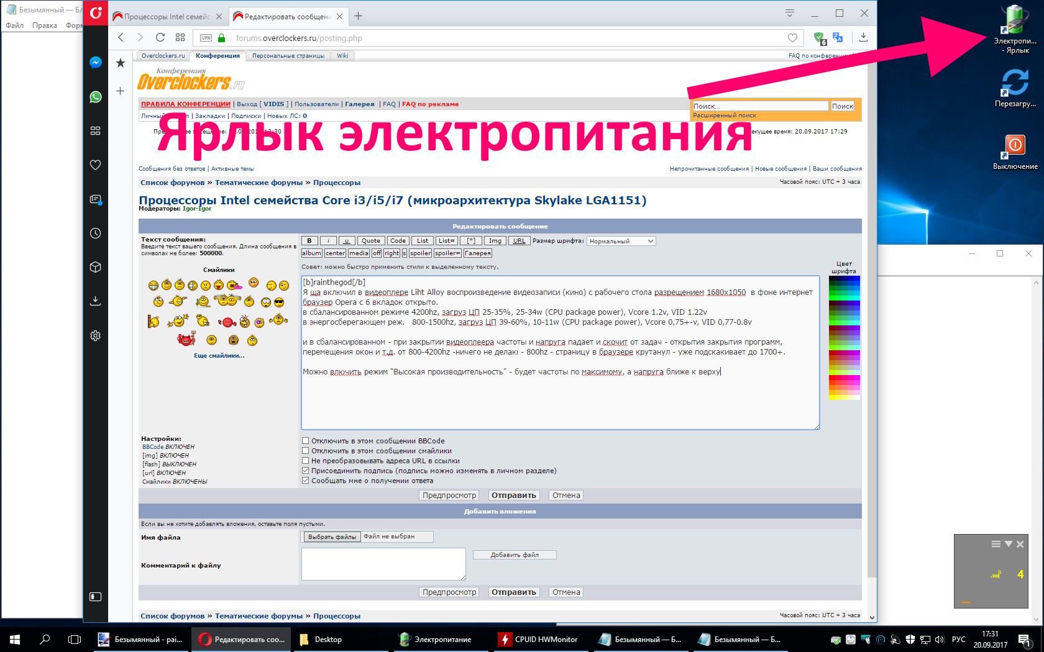Insert Quote BBCode tag

pyautogui.click(x=371, y=241)
